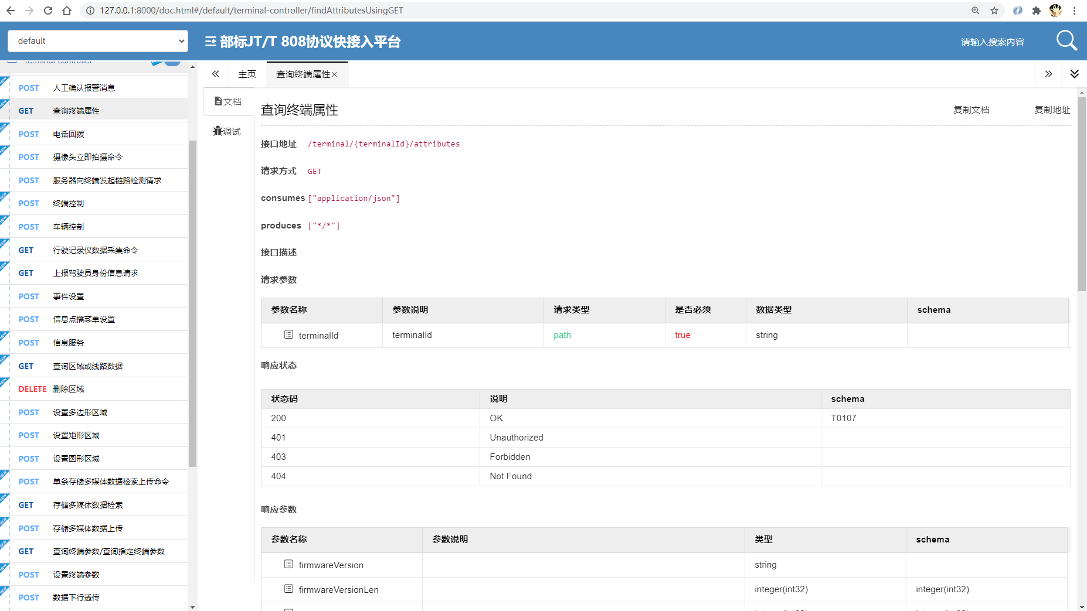1087x611 pixels.
Task: Open POST 设置矩形区域 API
Action: (94, 435)
